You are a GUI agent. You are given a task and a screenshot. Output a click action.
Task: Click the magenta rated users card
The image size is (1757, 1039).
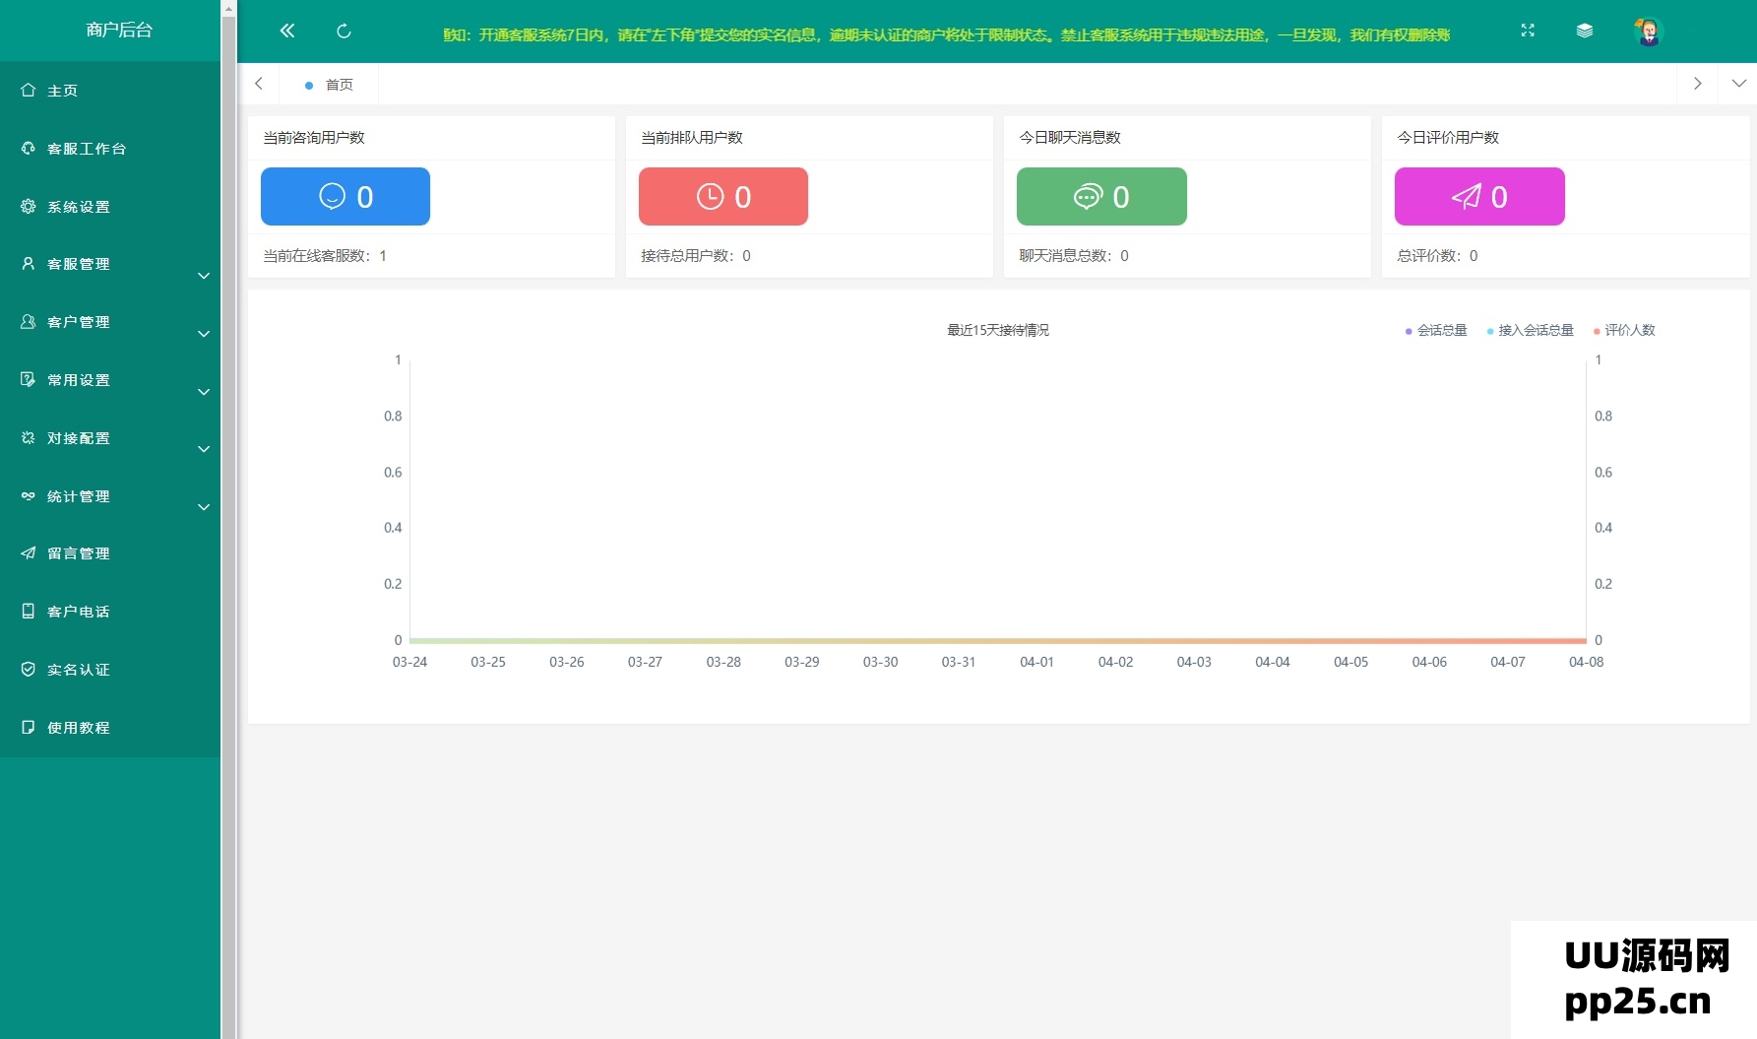[x=1479, y=197]
